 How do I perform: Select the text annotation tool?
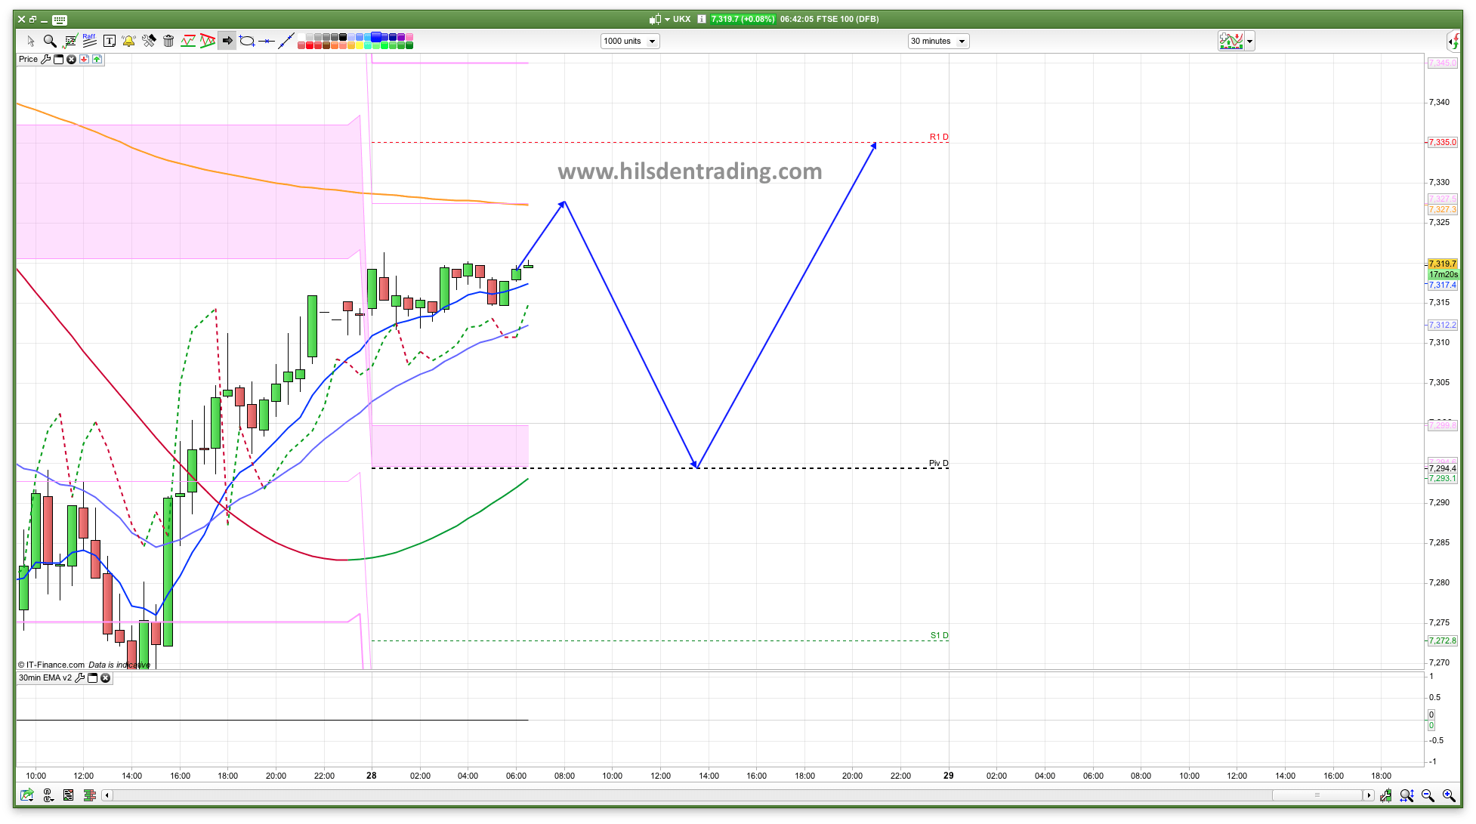click(109, 41)
